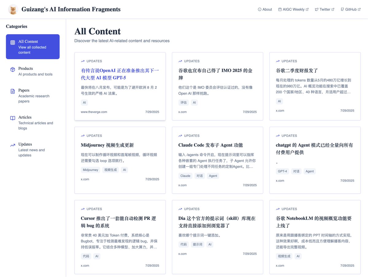Click trend icon on Claude Code card
This screenshot has width=368, height=277.
pyautogui.click(x=180, y=136)
